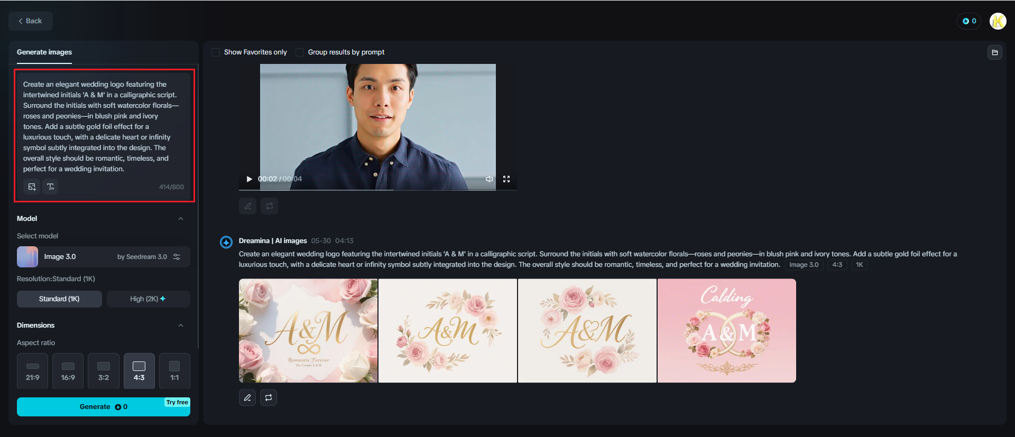Click the 1K tag after the prompt
This screenshot has width=1015, height=437.
(x=860, y=265)
